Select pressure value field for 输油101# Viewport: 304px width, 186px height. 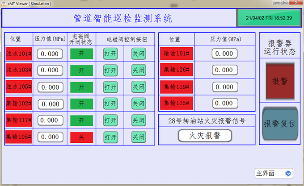click(224, 54)
